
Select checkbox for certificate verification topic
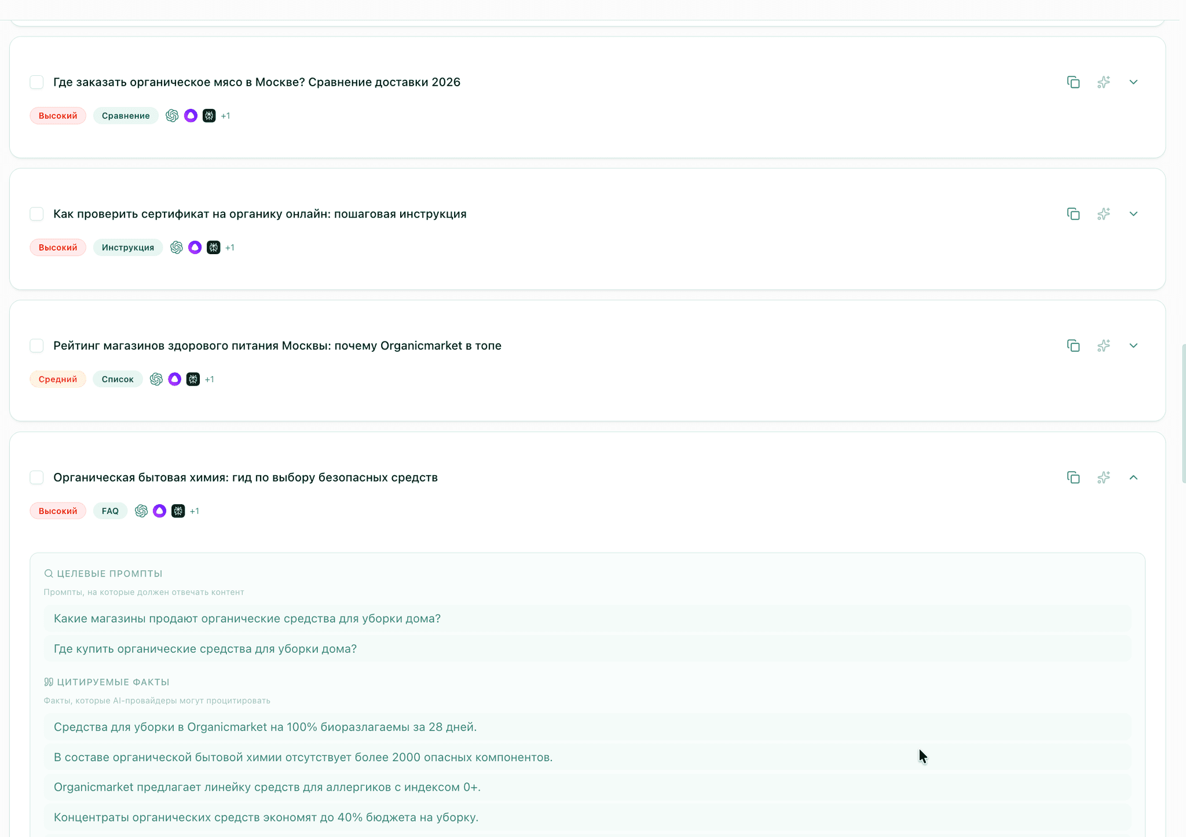(36, 214)
